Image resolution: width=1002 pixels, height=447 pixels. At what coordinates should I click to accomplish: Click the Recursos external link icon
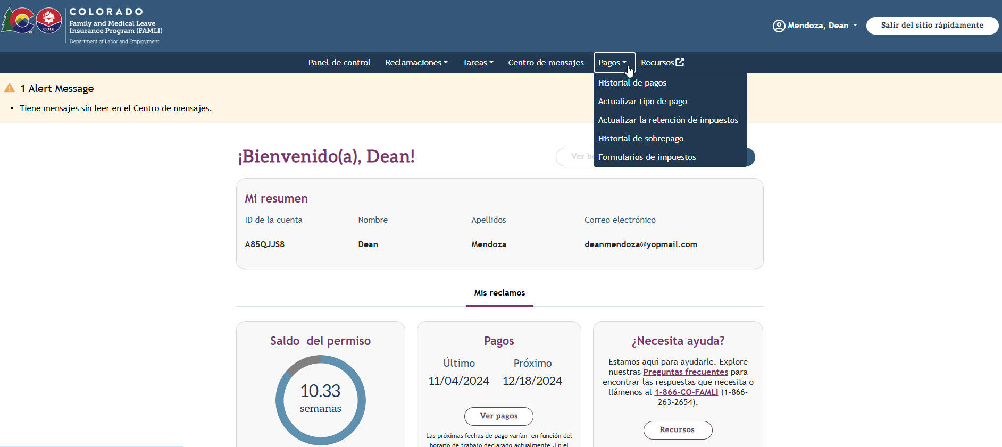680,62
